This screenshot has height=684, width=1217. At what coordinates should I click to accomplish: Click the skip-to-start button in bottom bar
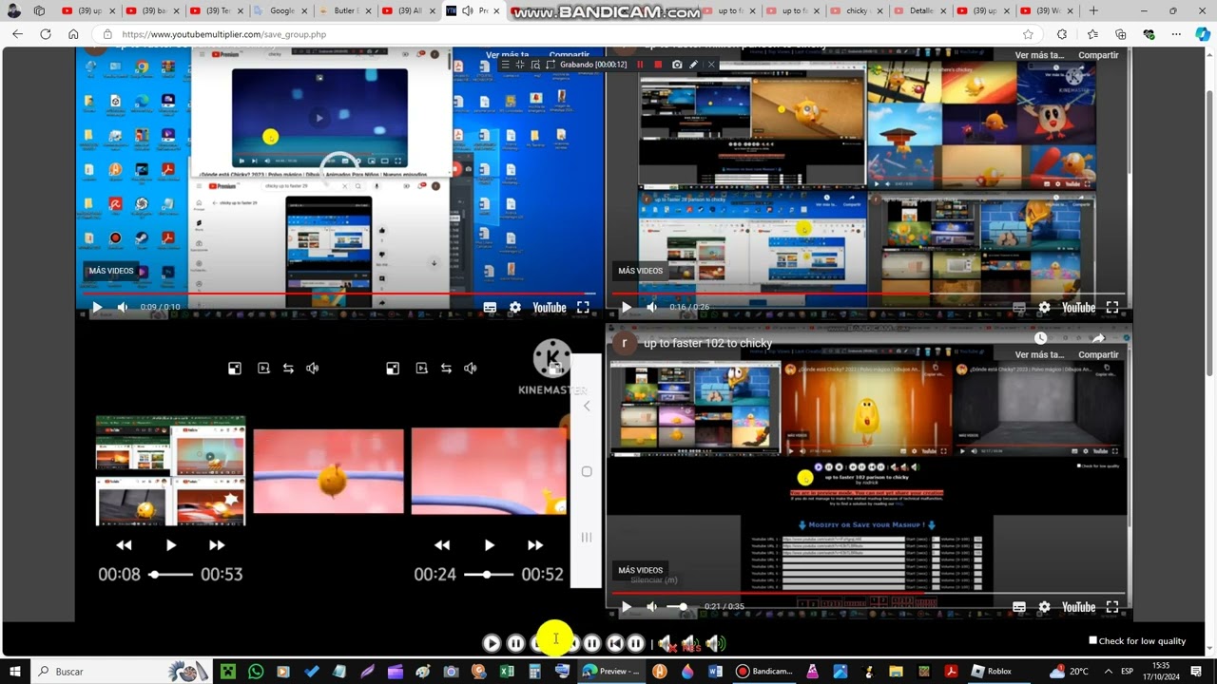coord(615,643)
